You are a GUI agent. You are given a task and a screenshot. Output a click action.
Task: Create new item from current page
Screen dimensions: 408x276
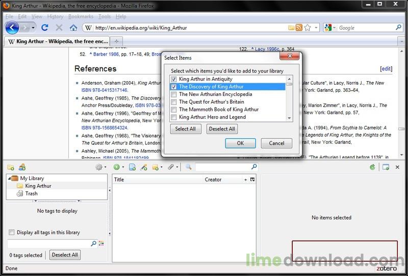[133, 167]
